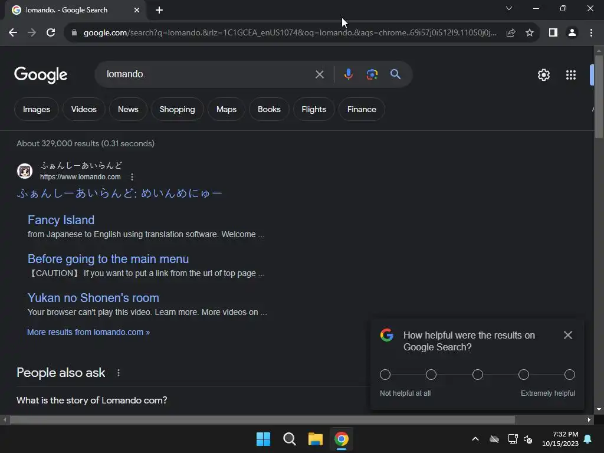604x453 pixels.
Task: Open the network display tray icon
Action: click(x=513, y=439)
